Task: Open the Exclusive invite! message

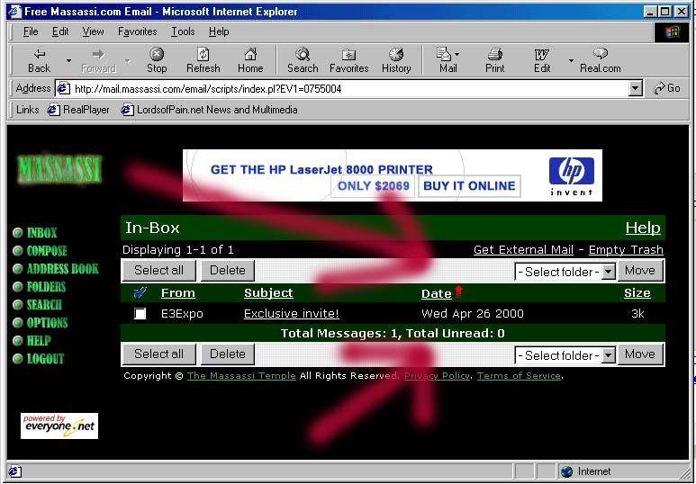Action: [x=291, y=314]
